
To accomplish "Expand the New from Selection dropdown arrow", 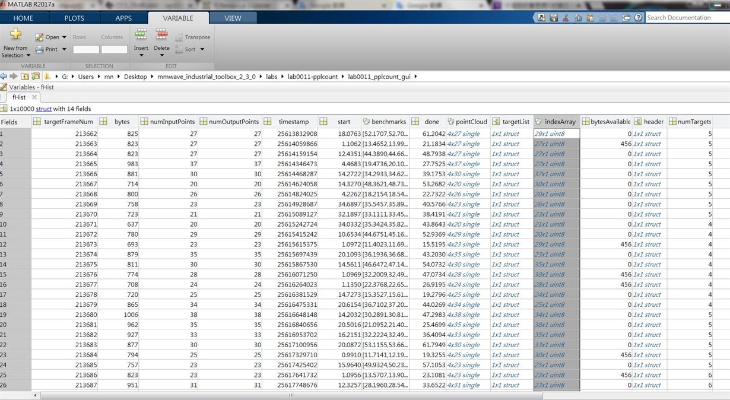I will coord(28,55).
